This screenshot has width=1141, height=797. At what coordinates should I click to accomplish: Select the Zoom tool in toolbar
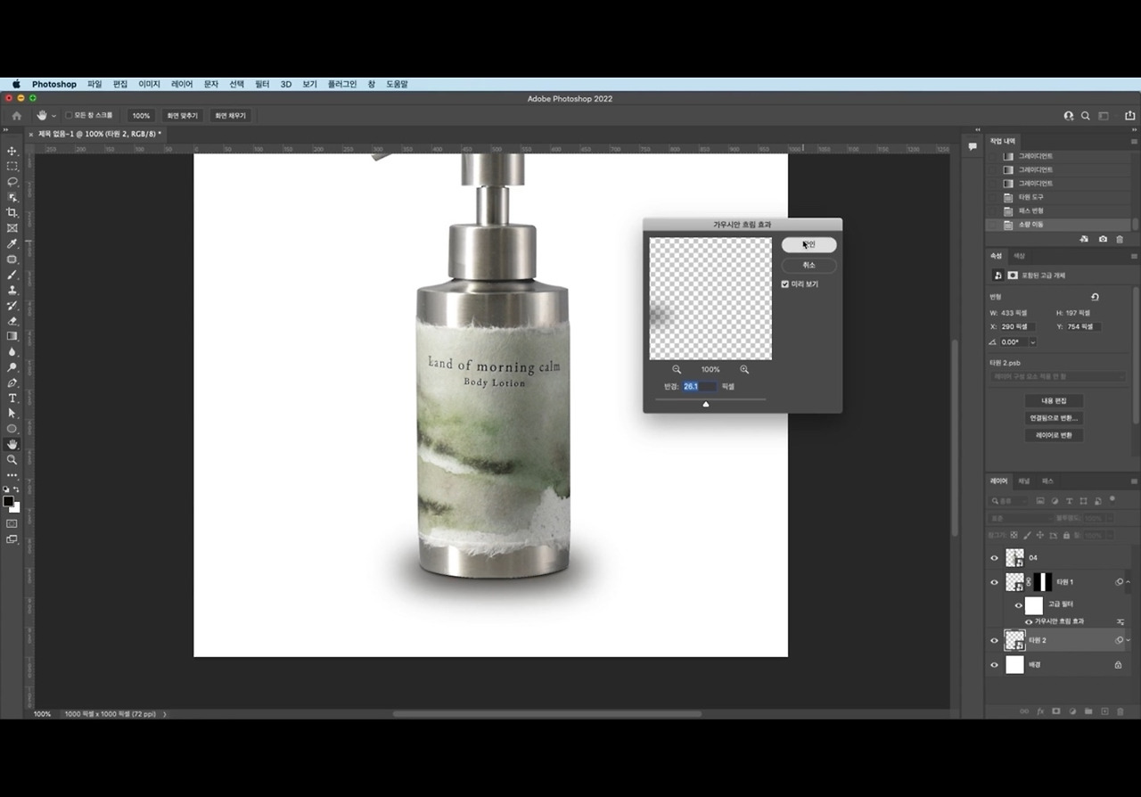pos(12,460)
